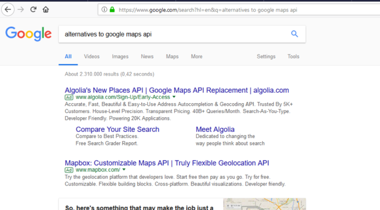Image resolution: width=380 pixels, height=210 pixels.
Task: View site information icon in address bar
Action: point(104,9)
